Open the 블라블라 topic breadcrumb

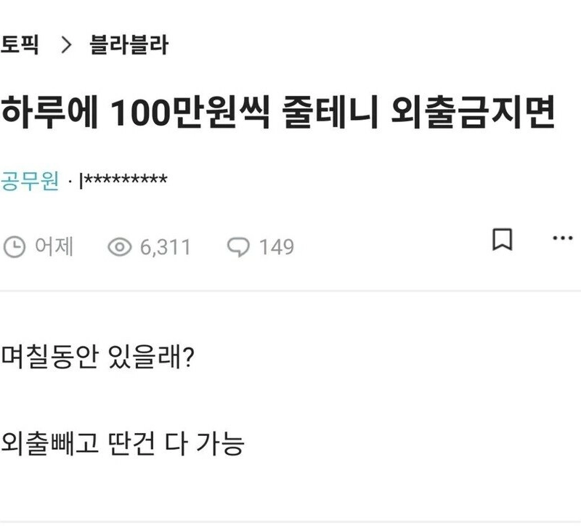point(129,46)
